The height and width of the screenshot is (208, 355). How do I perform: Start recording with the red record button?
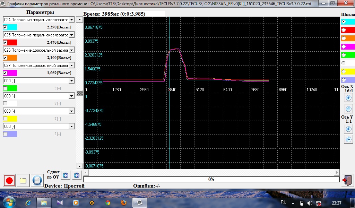(x=9, y=181)
